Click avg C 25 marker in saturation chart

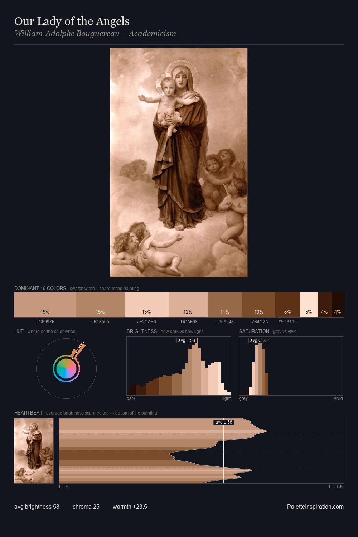tap(259, 340)
